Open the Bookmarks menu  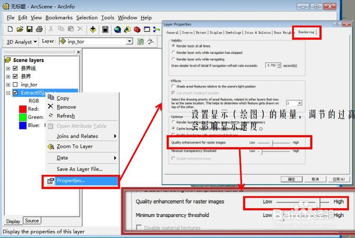coord(59,18)
